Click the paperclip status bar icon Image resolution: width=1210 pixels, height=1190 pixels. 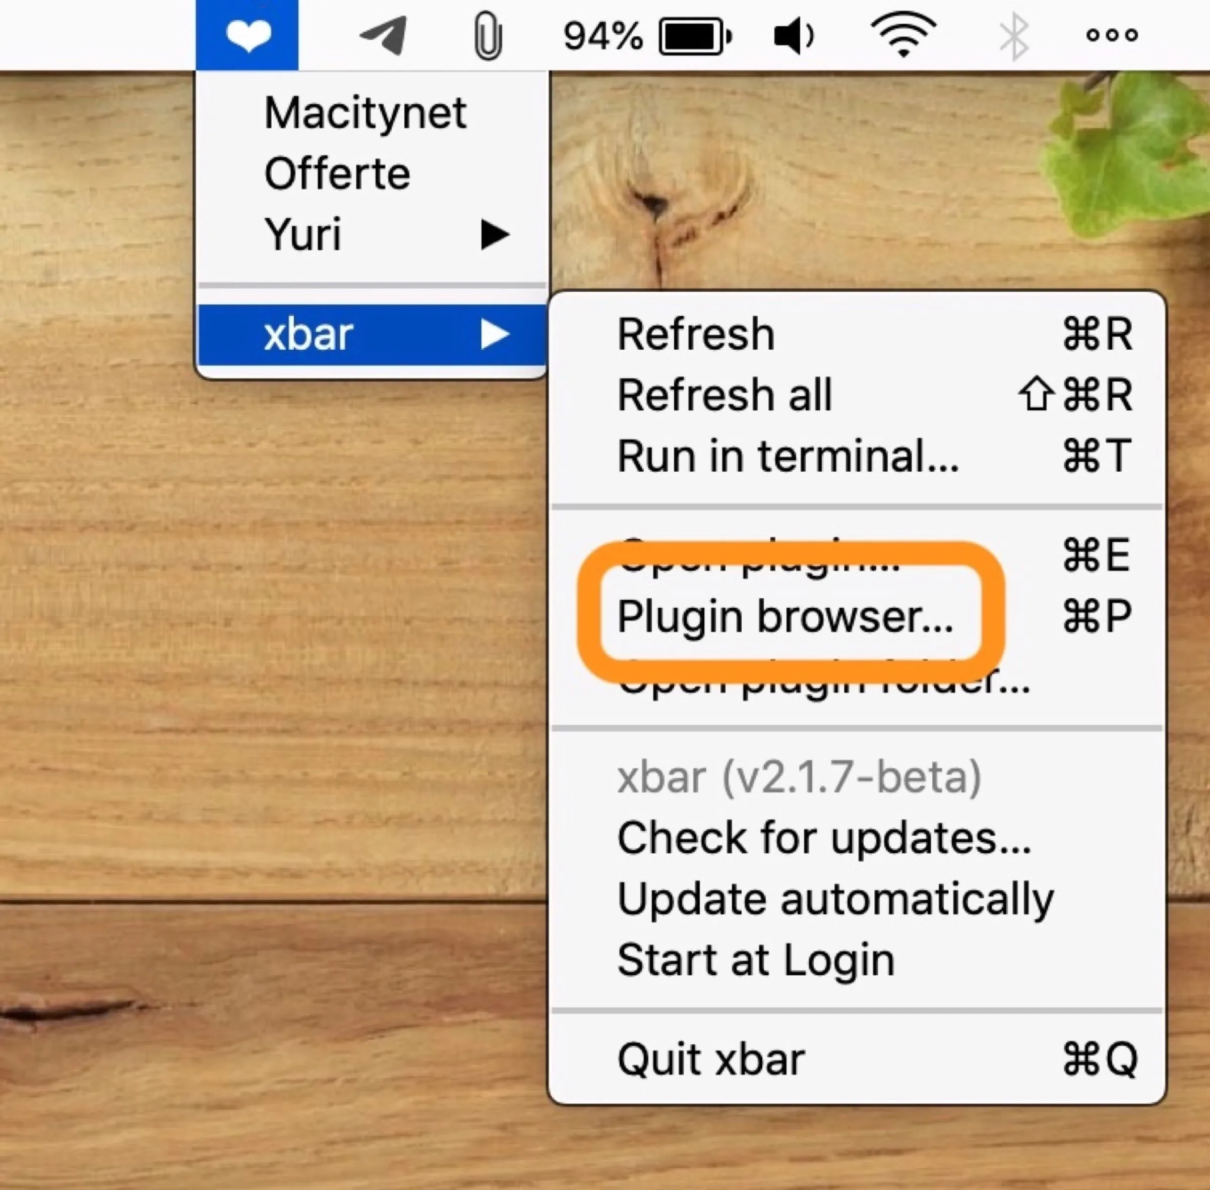(489, 34)
